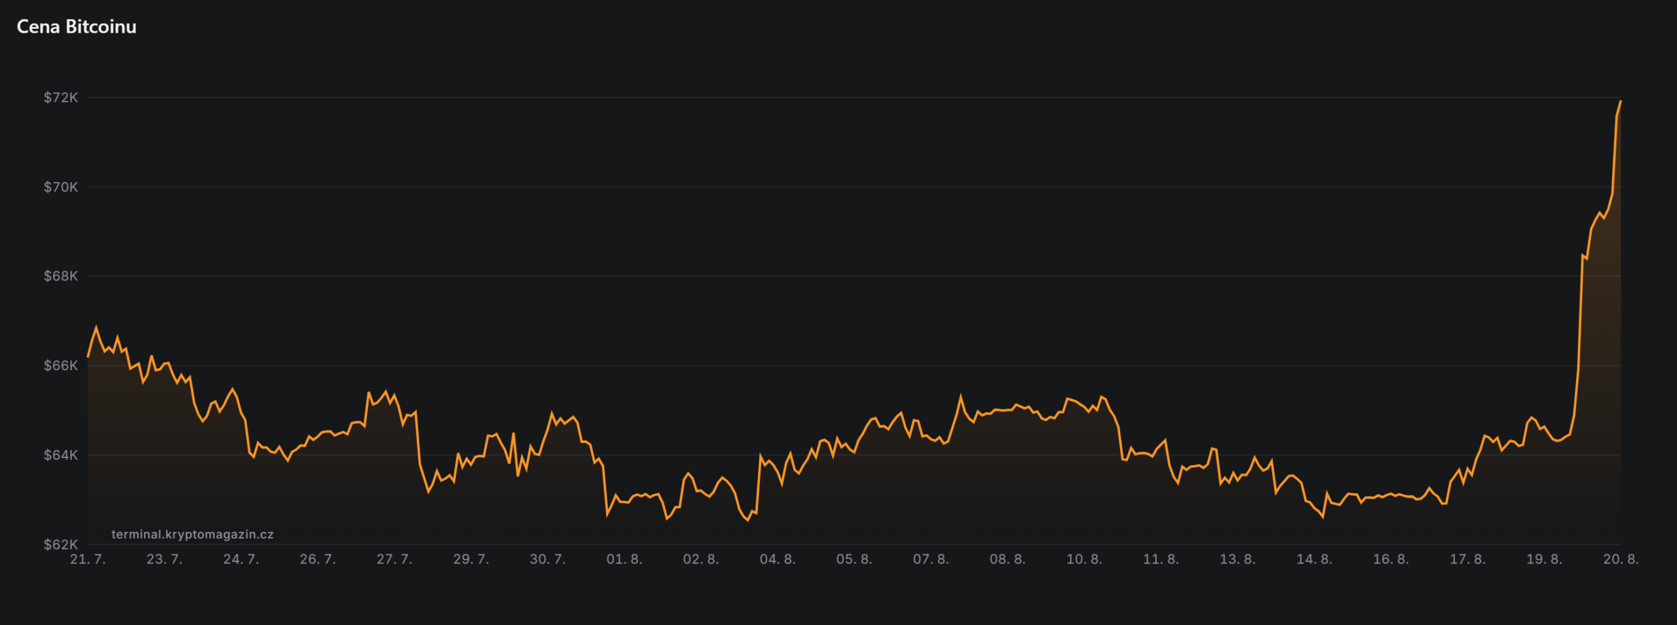This screenshot has height=625, width=1677.
Task: Select the 20. 8. date label
Action: (1621, 559)
